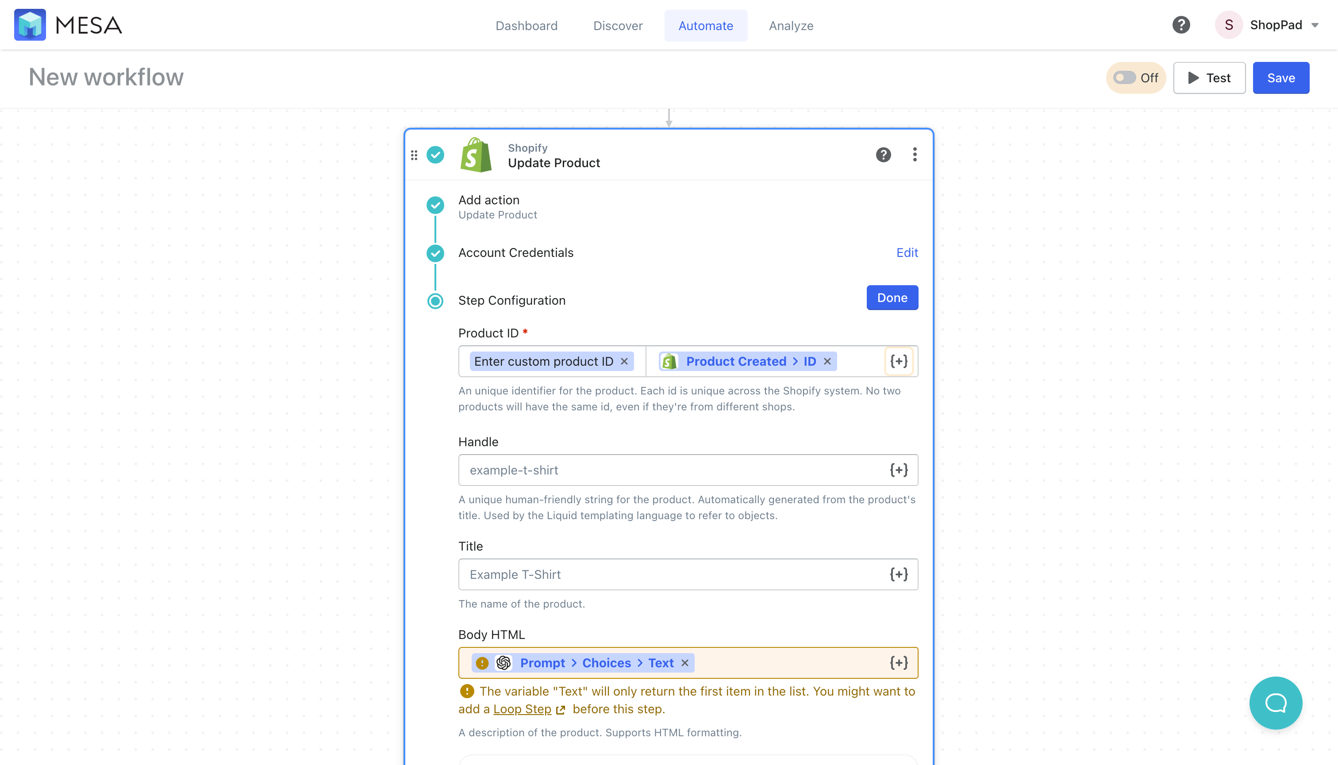Expand the ShopPad account dropdown arrow

(1315, 25)
